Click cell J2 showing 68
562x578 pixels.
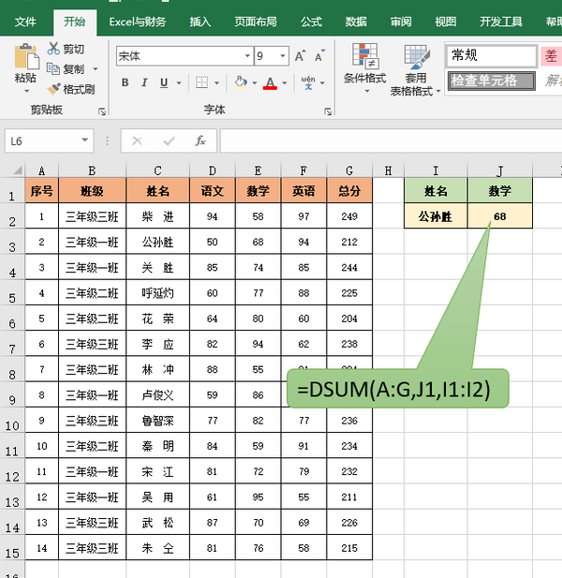[x=500, y=216]
